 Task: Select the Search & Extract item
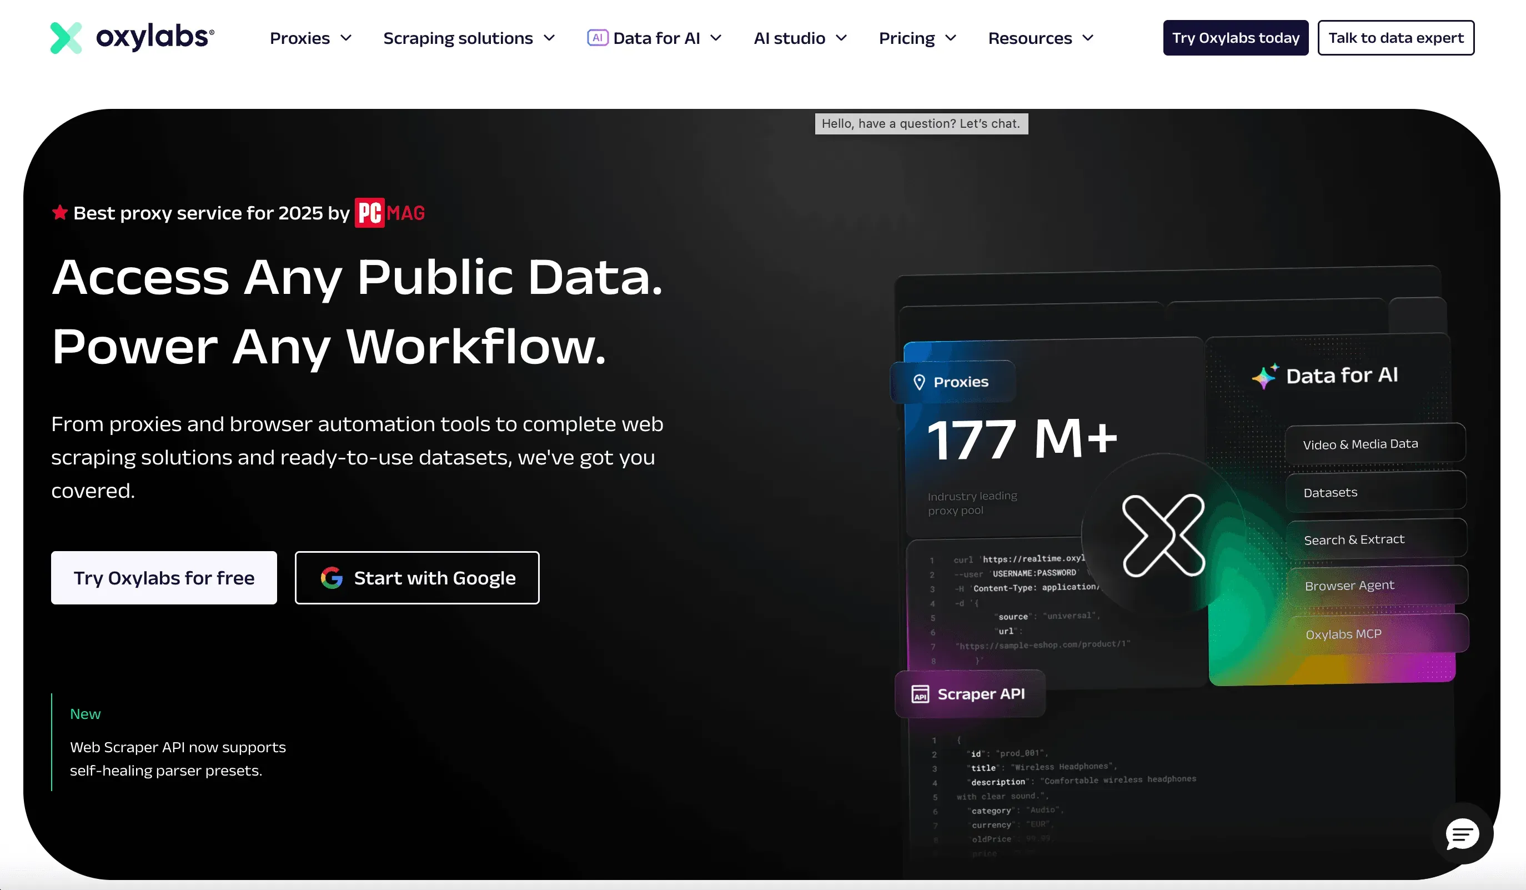tap(1377, 539)
